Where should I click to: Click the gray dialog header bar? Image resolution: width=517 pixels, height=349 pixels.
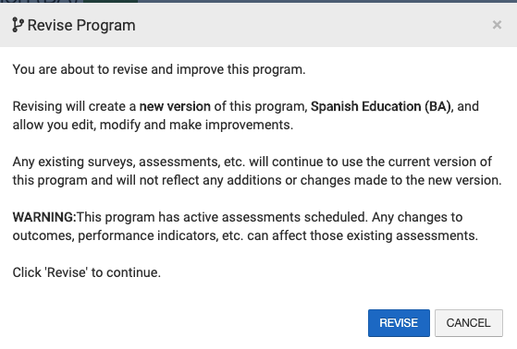point(259,25)
